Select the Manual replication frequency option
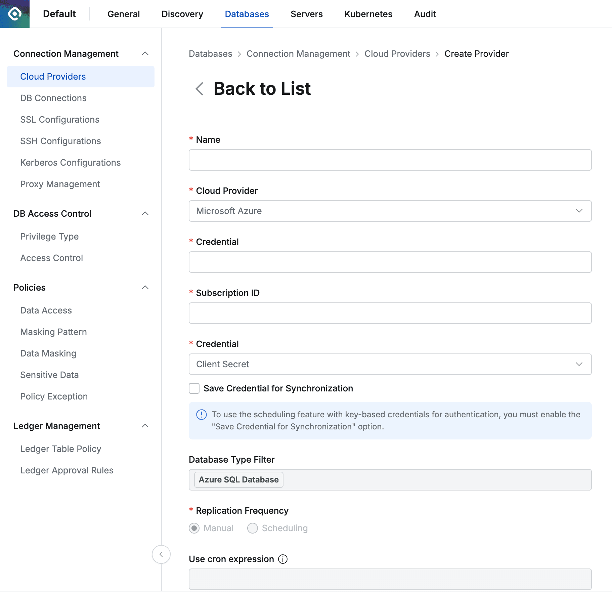 [x=194, y=528]
